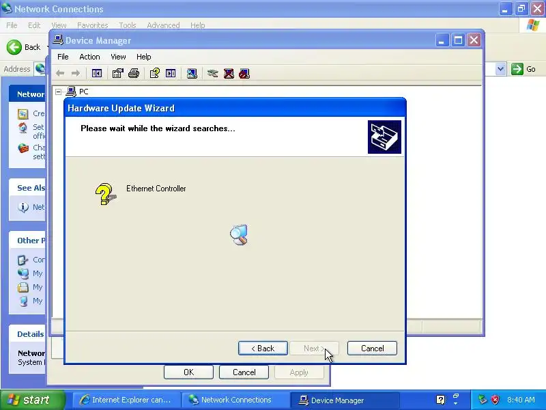The height and width of the screenshot is (410, 546).
Task: Click the taskbar clock showing 8:40 AM
Action: [521, 400]
